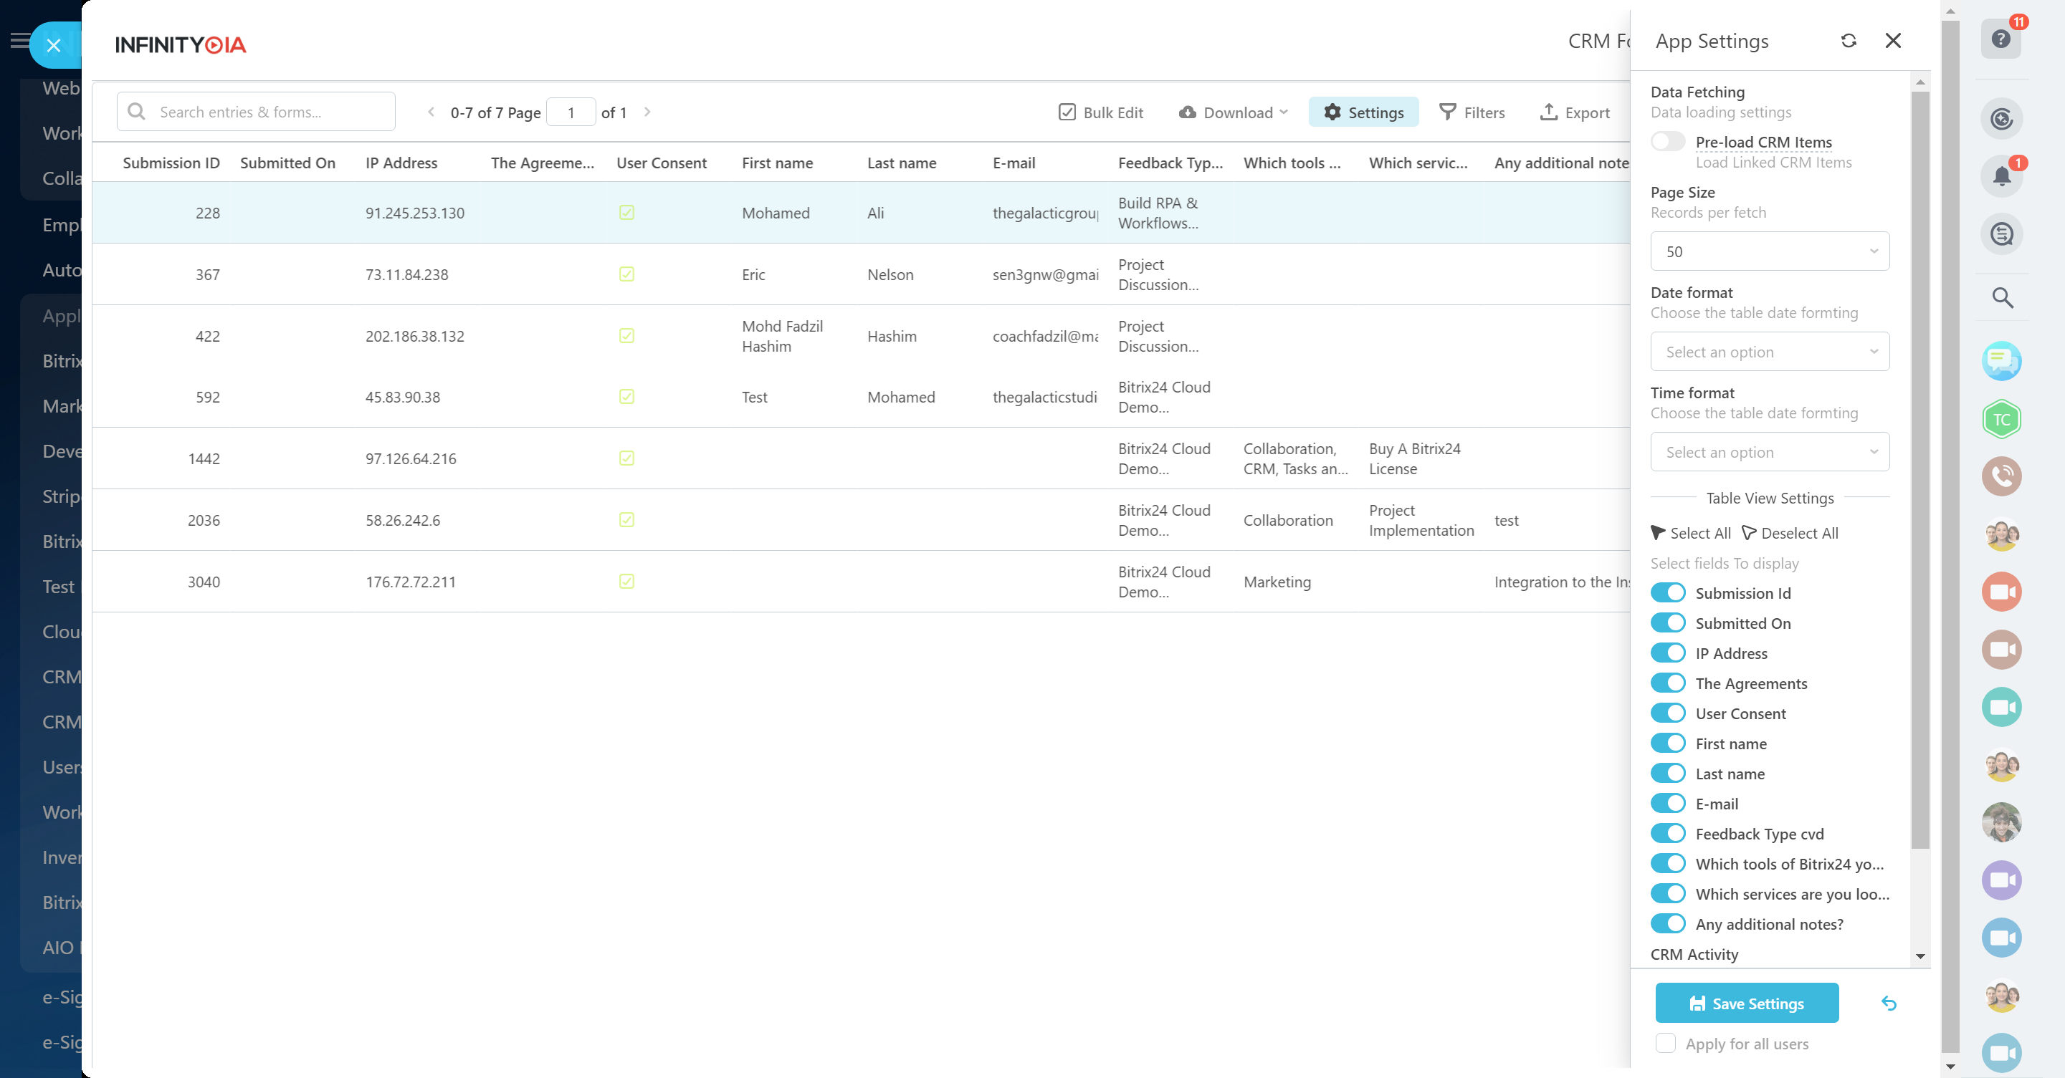Viewport: 2065px width, 1078px height.
Task: Go to next page arrow in pagination
Action: [x=647, y=112]
